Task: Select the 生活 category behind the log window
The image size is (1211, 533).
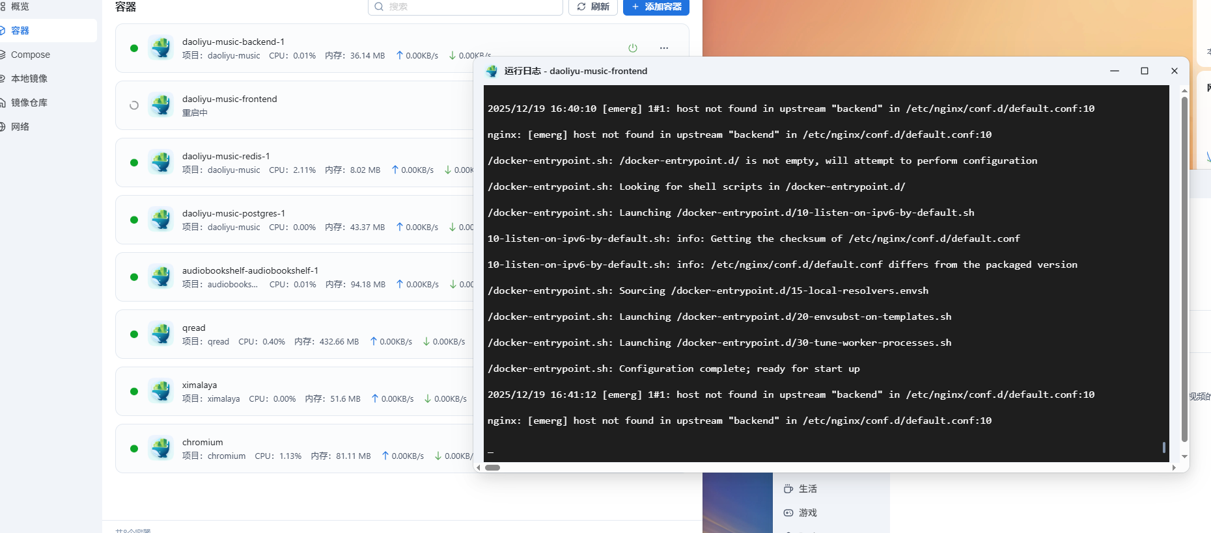Action: click(808, 489)
